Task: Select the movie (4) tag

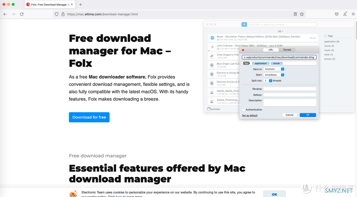Action: (x=329, y=46)
